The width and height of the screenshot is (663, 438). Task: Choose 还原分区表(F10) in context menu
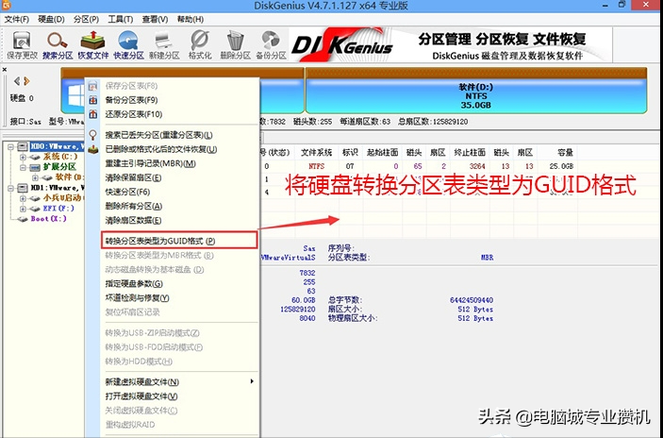click(x=134, y=114)
